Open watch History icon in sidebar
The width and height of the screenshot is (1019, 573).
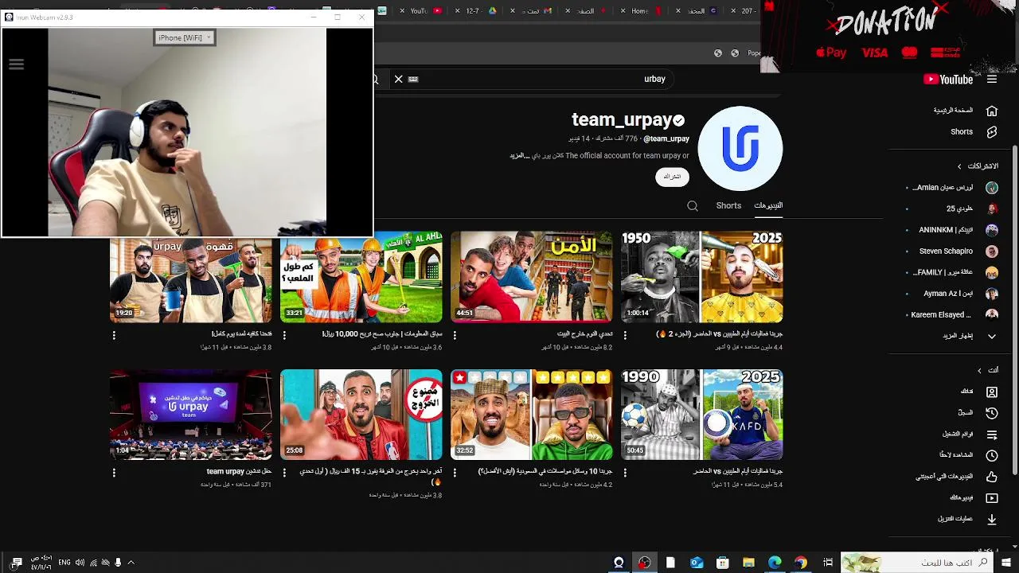(992, 413)
